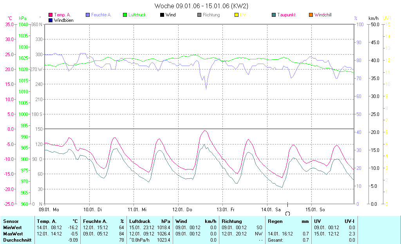Select the Regen column header
This screenshot has height=244, width=401.
(275, 221)
